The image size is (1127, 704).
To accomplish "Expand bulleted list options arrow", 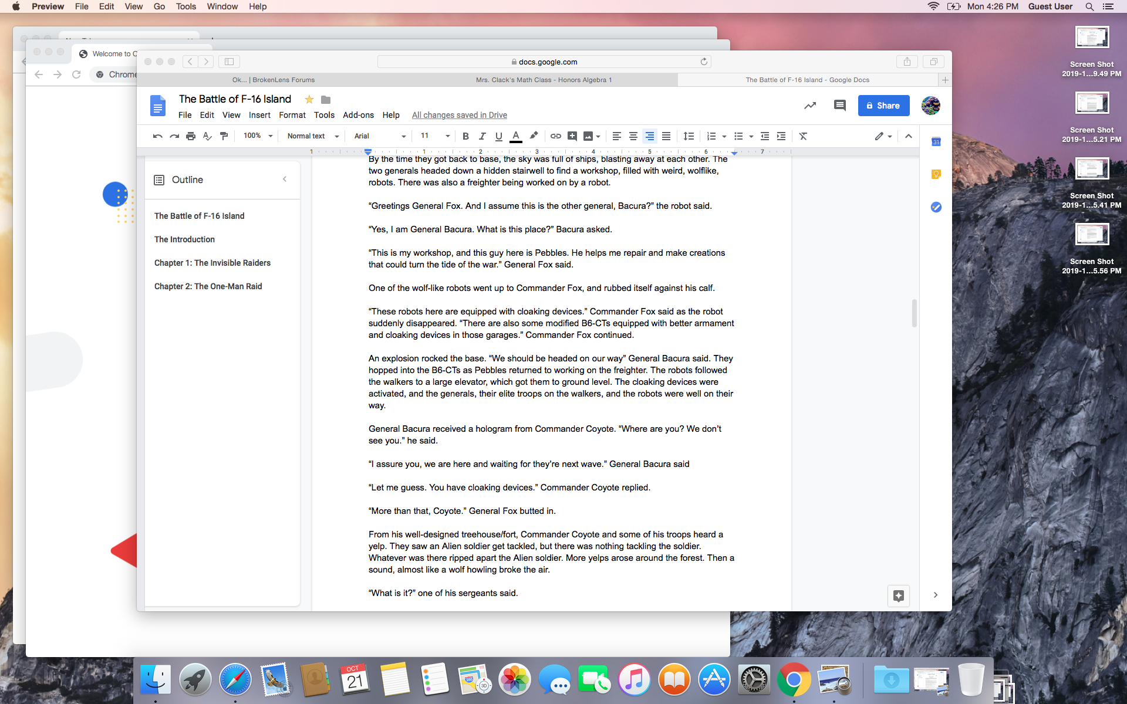I will pyautogui.click(x=751, y=137).
